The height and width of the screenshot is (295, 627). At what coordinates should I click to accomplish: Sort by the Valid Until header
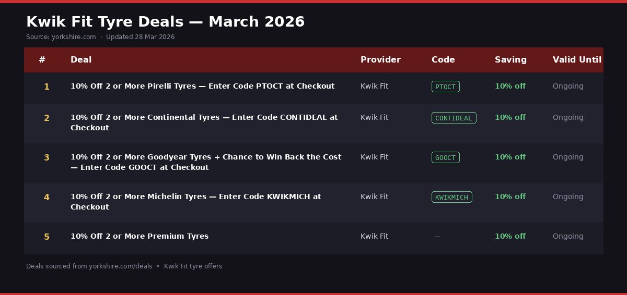[577, 59]
